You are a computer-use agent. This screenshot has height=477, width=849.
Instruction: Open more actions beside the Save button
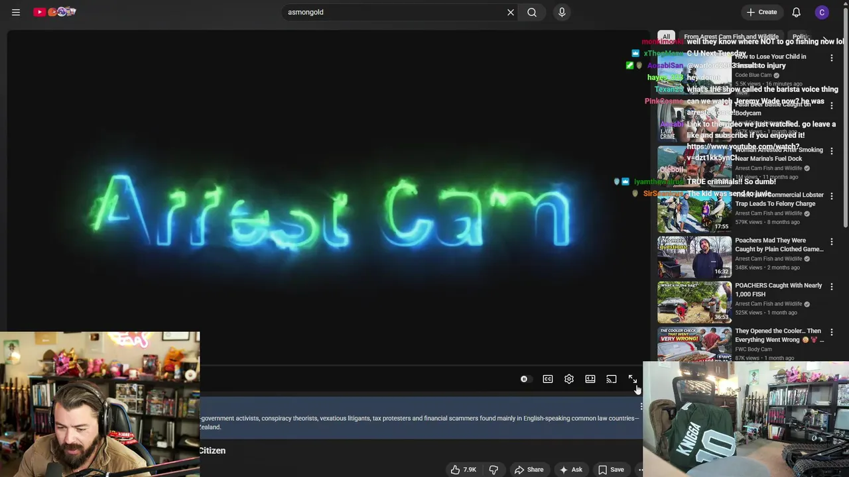pyautogui.click(x=639, y=470)
